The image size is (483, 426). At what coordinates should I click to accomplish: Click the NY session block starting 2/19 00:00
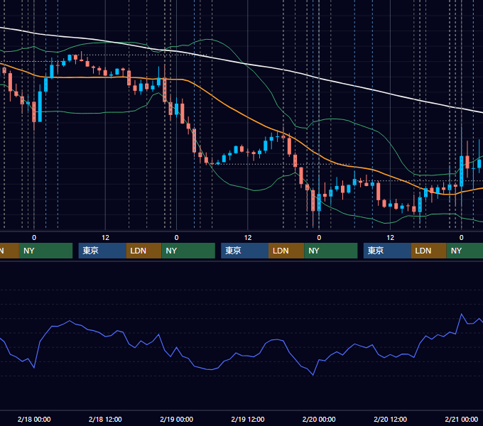[188, 251]
